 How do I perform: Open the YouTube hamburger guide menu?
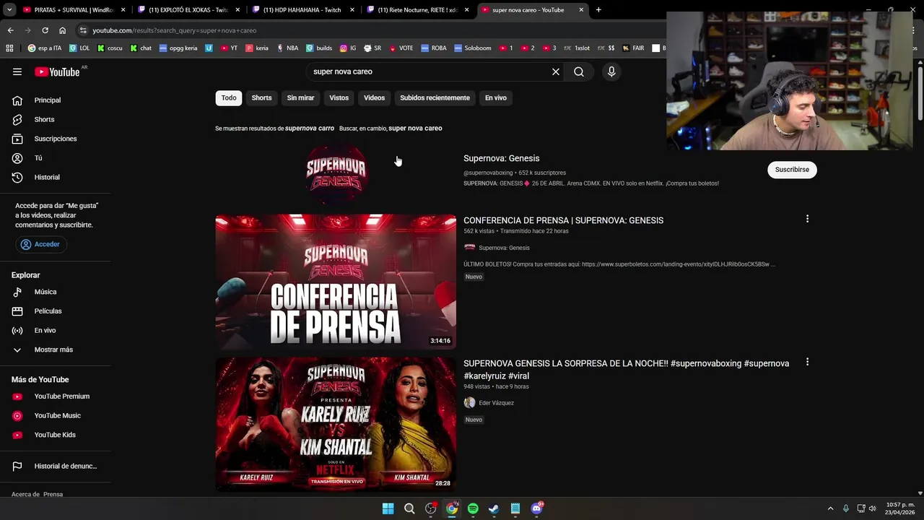point(17,71)
